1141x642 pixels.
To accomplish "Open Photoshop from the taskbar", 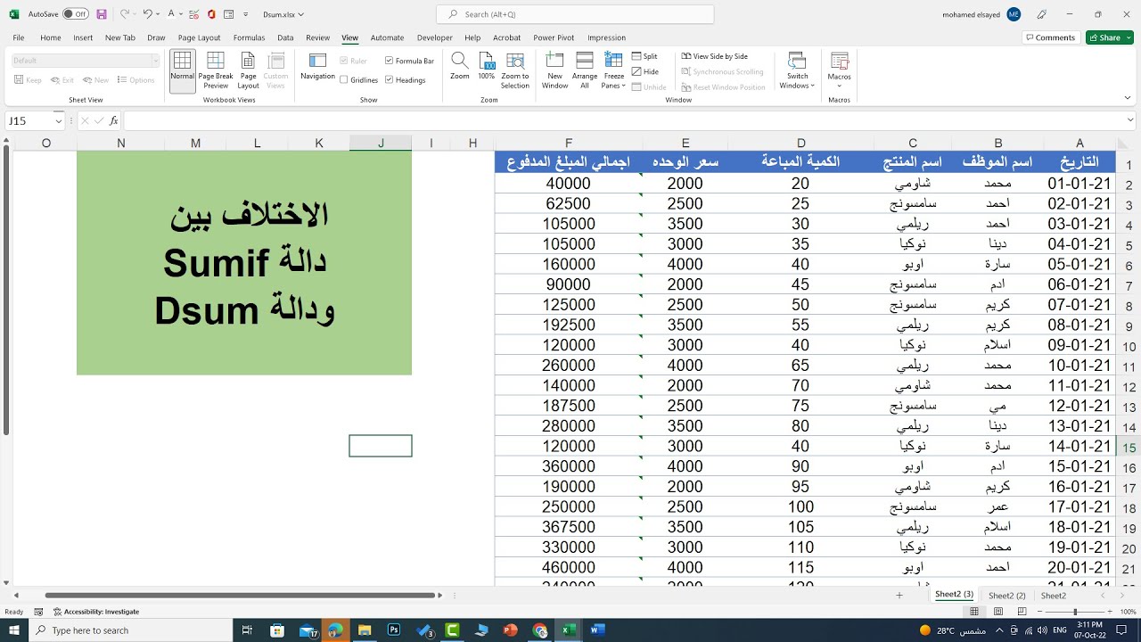I will click(393, 630).
